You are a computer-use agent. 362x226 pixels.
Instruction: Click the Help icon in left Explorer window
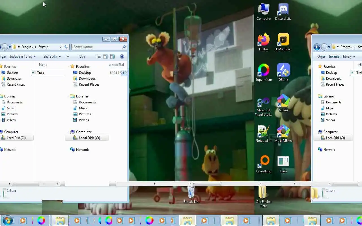(122, 56)
